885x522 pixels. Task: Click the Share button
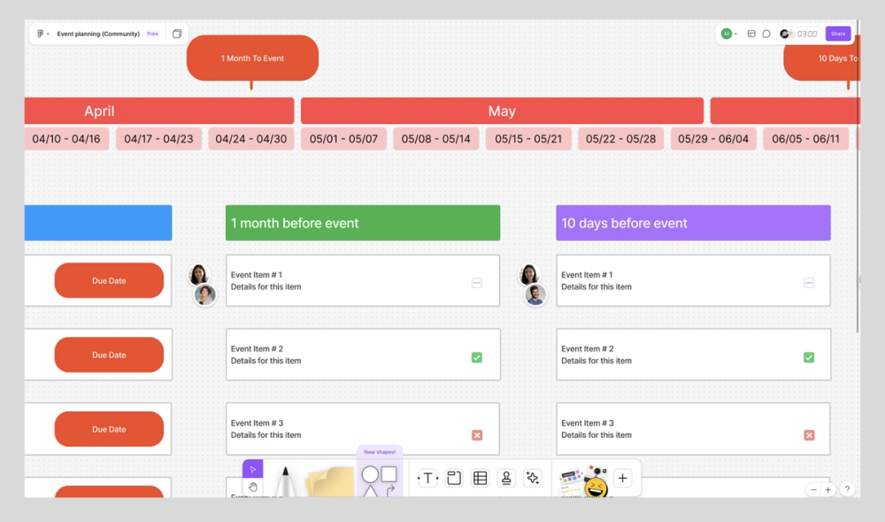(x=837, y=33)
